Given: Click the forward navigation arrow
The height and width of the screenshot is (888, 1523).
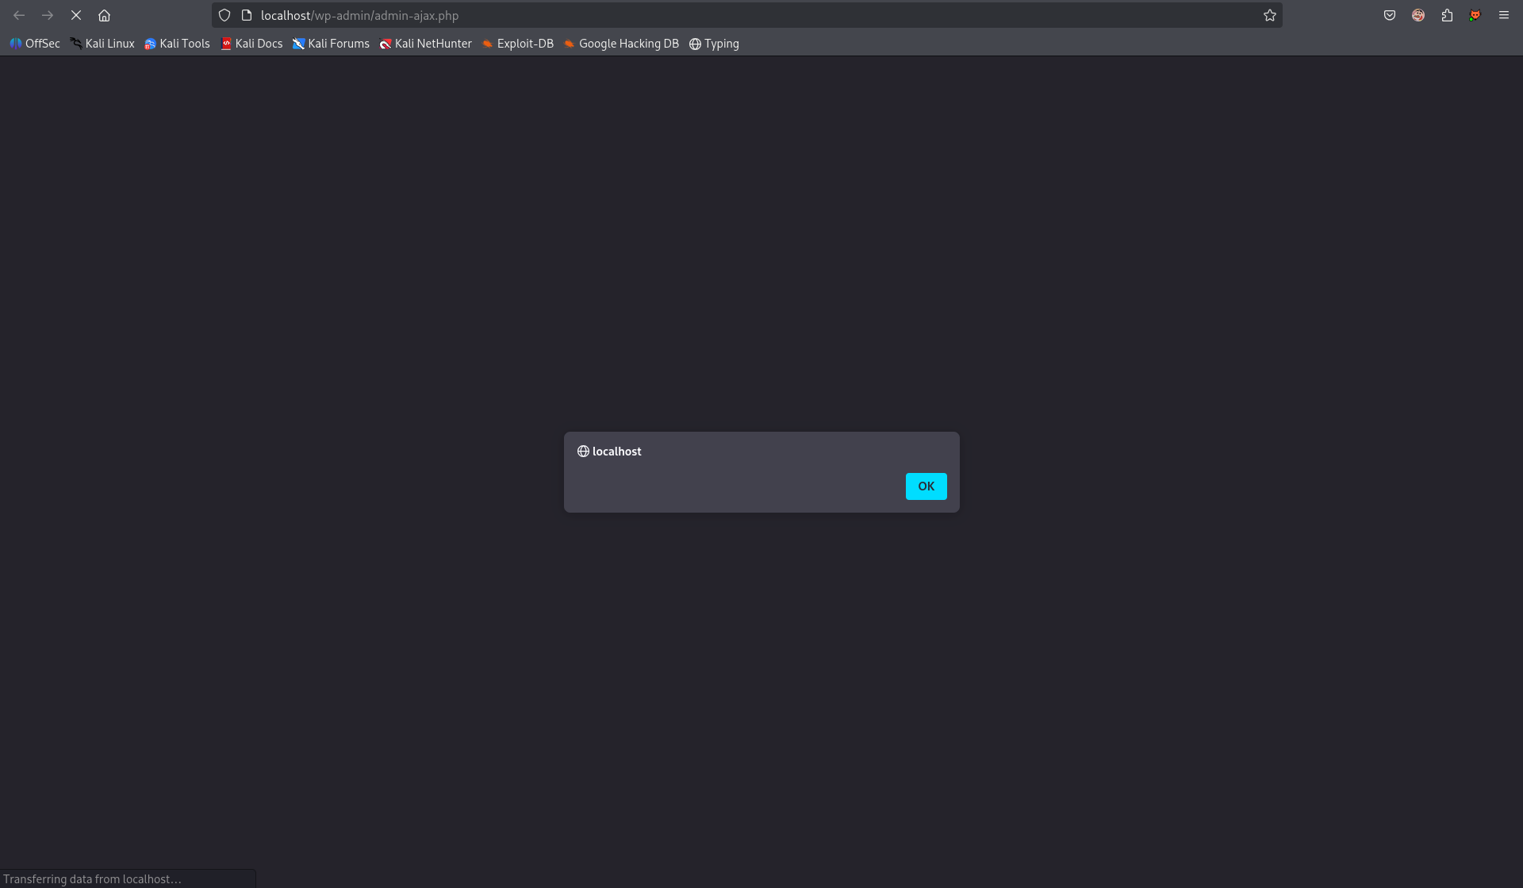Looking at the screenshot, I should coord(48,15).
